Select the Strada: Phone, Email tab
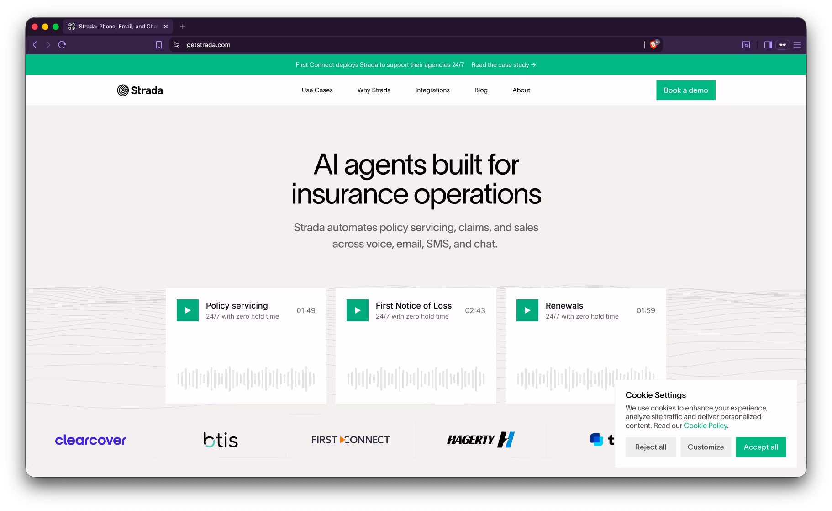This screenshot has height=511, width=832. tap(118, 27)
